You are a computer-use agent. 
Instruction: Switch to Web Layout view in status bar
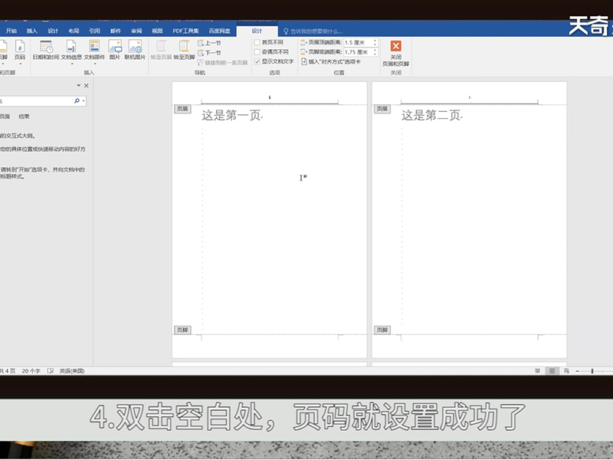565,371
